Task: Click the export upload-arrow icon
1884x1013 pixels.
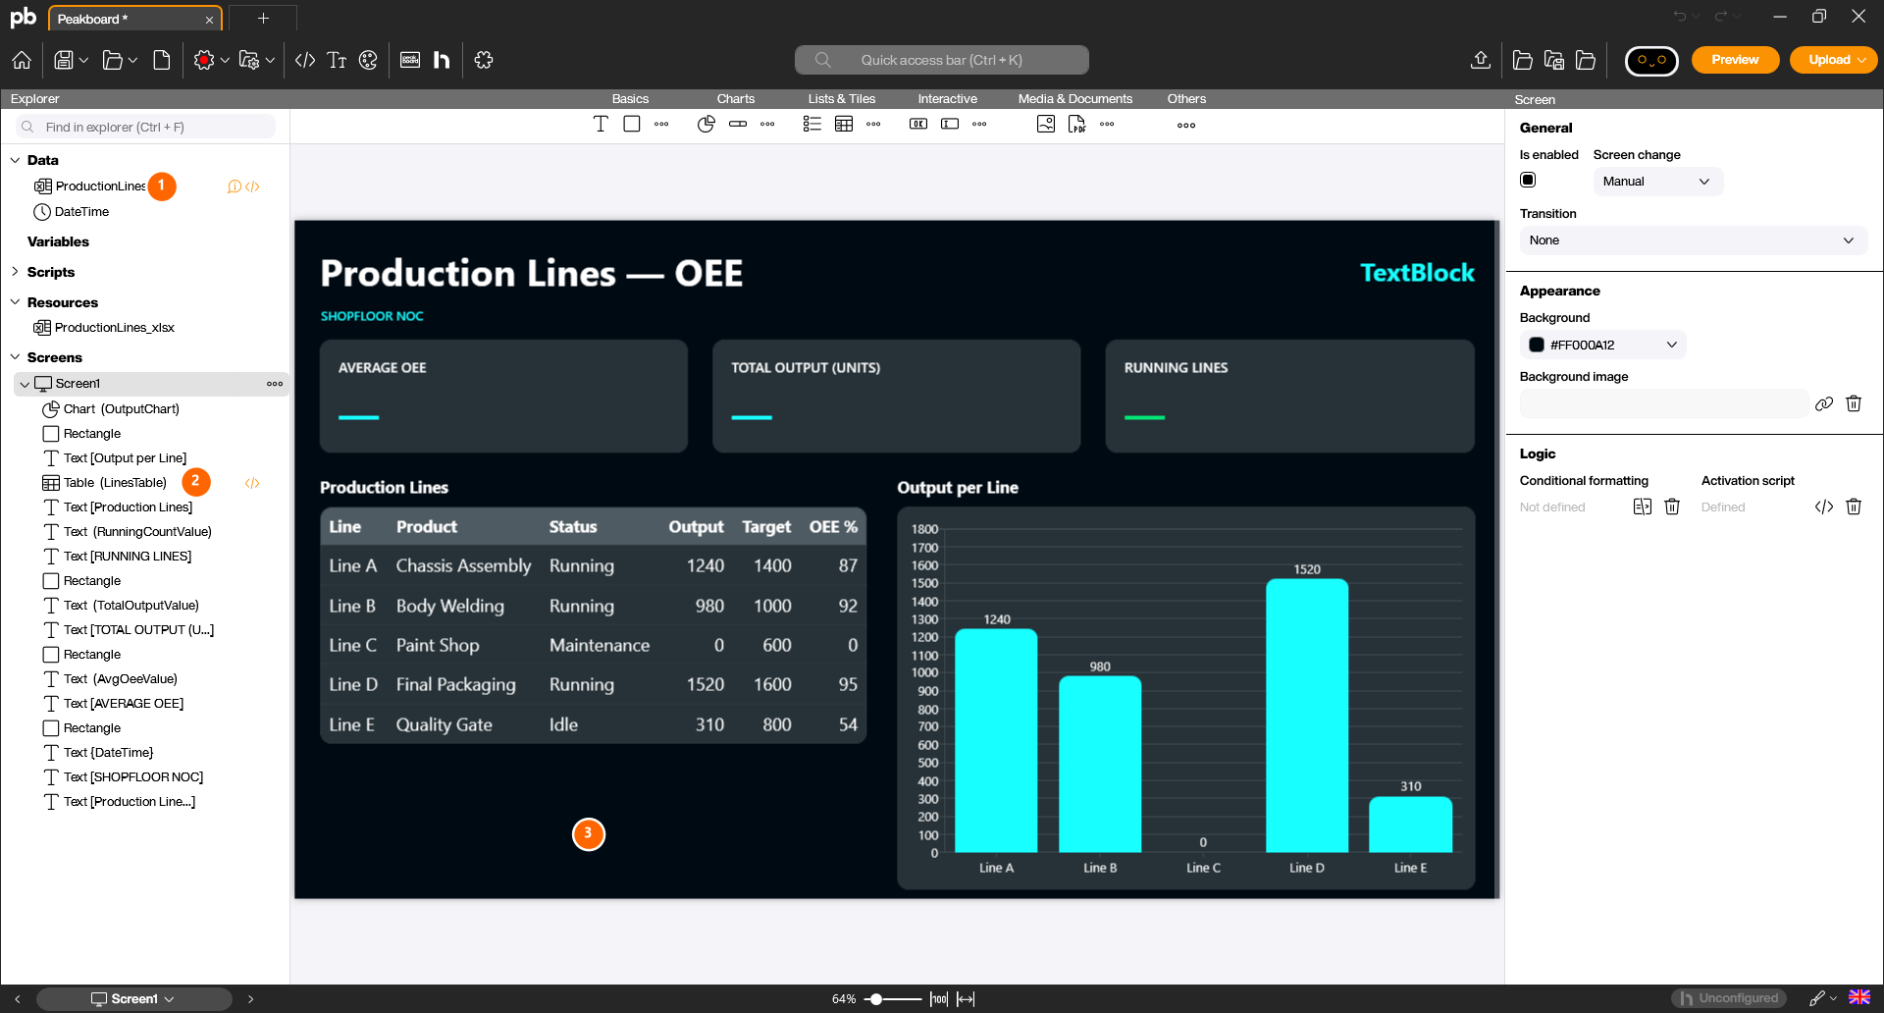Action: point(1481,60)
